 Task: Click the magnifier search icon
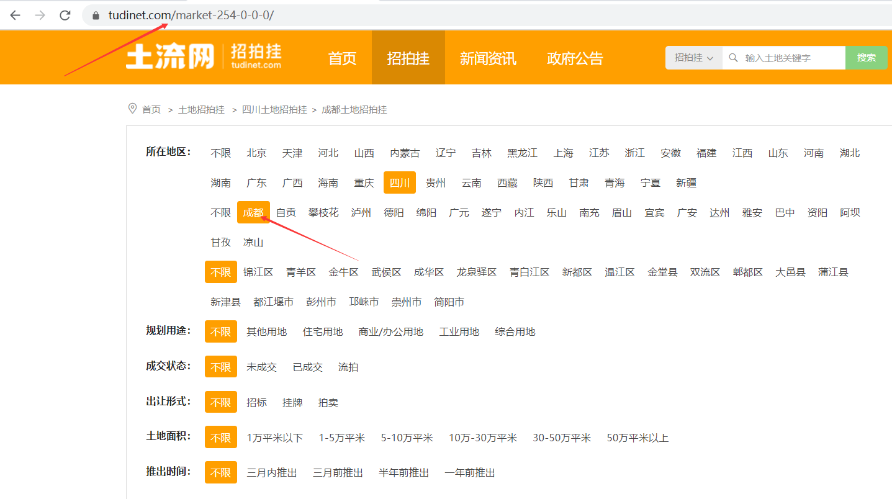[x=732, y=57]
